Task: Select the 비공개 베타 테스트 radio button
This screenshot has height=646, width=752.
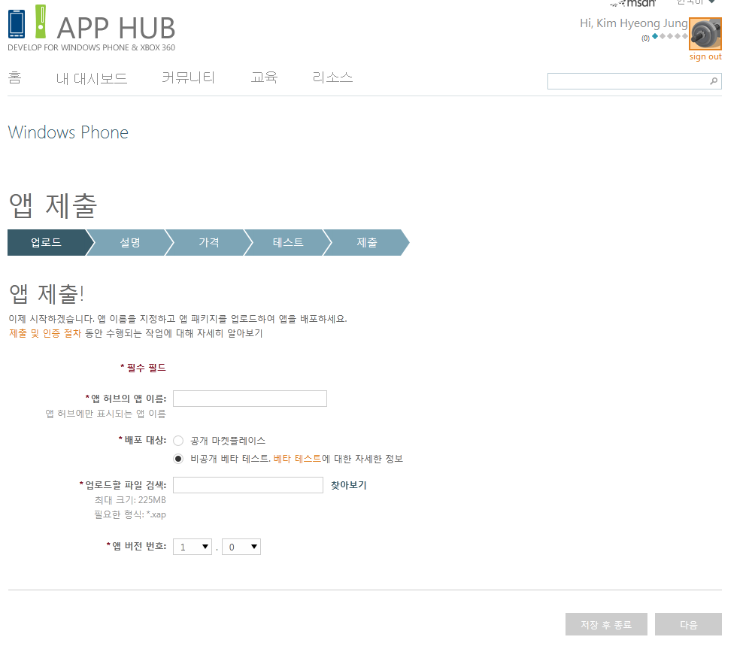Action: (178, 459)
